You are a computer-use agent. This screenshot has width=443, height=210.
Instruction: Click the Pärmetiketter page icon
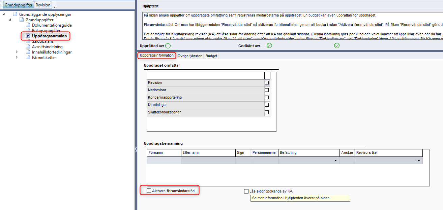(x=28, y=58)
